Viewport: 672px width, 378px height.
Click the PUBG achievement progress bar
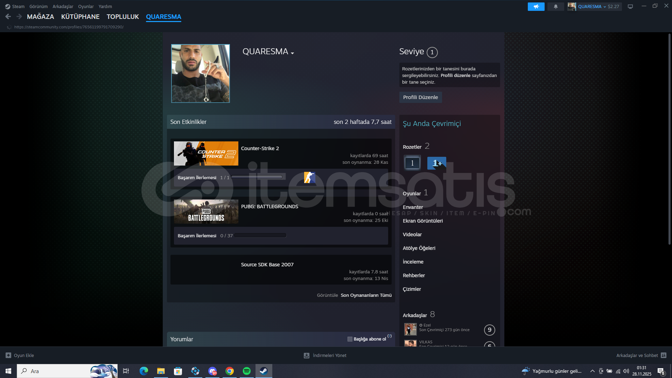pyautogui.click(x=260, y=236)
